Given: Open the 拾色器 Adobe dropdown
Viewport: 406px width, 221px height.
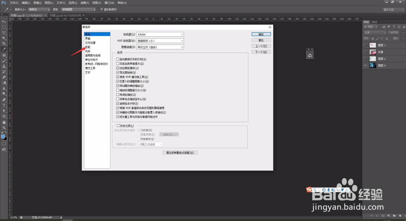Looking at the screenshot, I should (160, 34).
